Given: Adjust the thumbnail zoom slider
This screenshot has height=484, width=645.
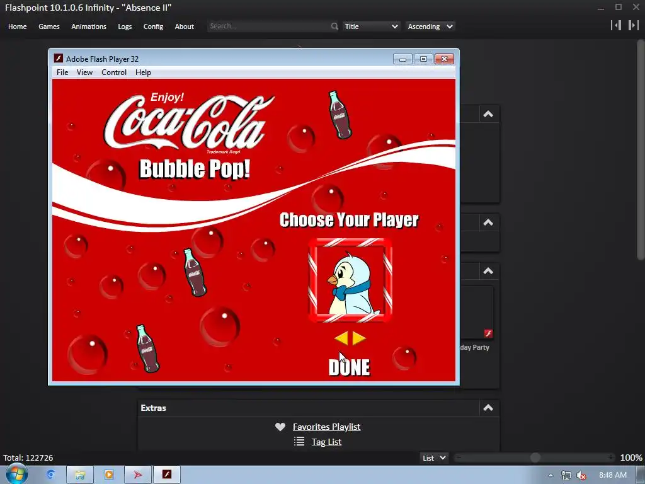Looking at the screenshot, I should click(x=535, y=458).
